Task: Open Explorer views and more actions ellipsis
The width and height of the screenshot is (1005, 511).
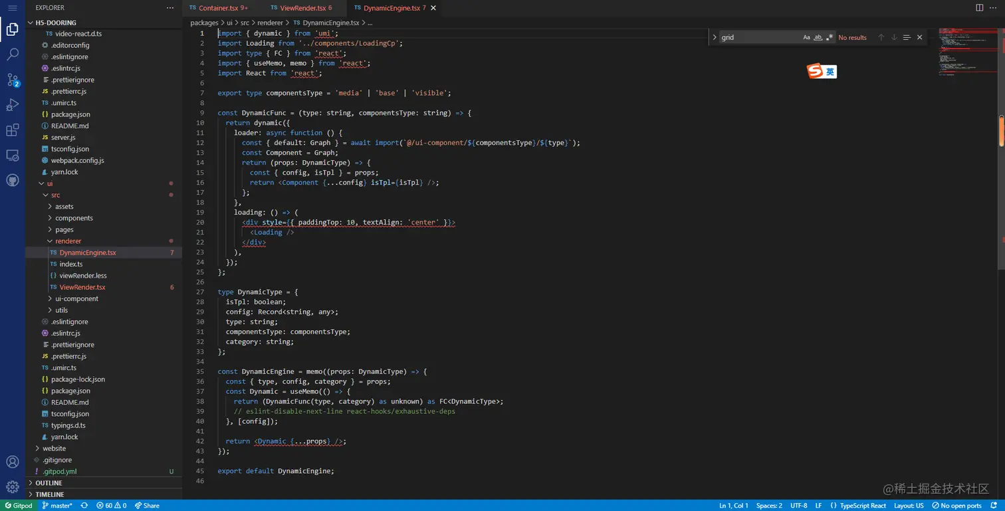Action: point(170,8)
